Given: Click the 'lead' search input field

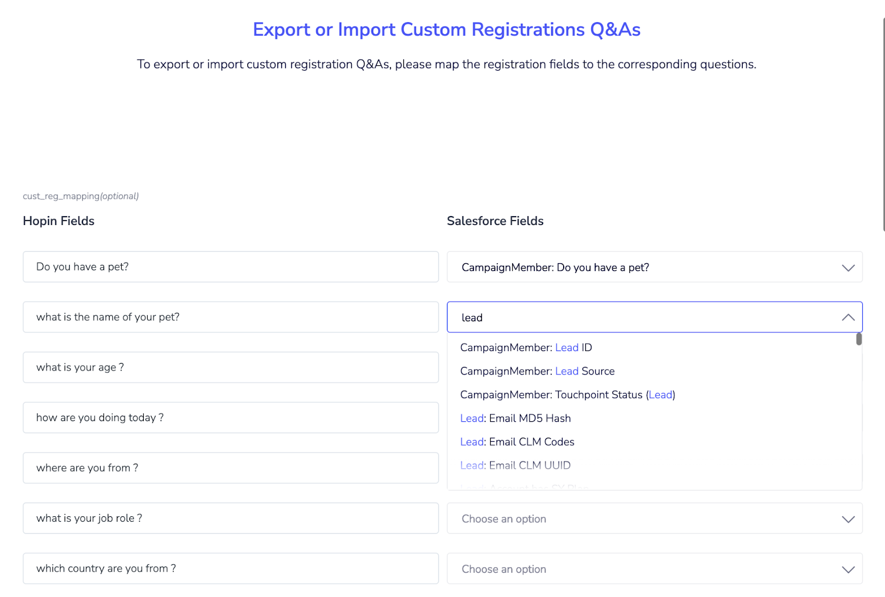Looking at the screenshot, I should coord(636,317).
